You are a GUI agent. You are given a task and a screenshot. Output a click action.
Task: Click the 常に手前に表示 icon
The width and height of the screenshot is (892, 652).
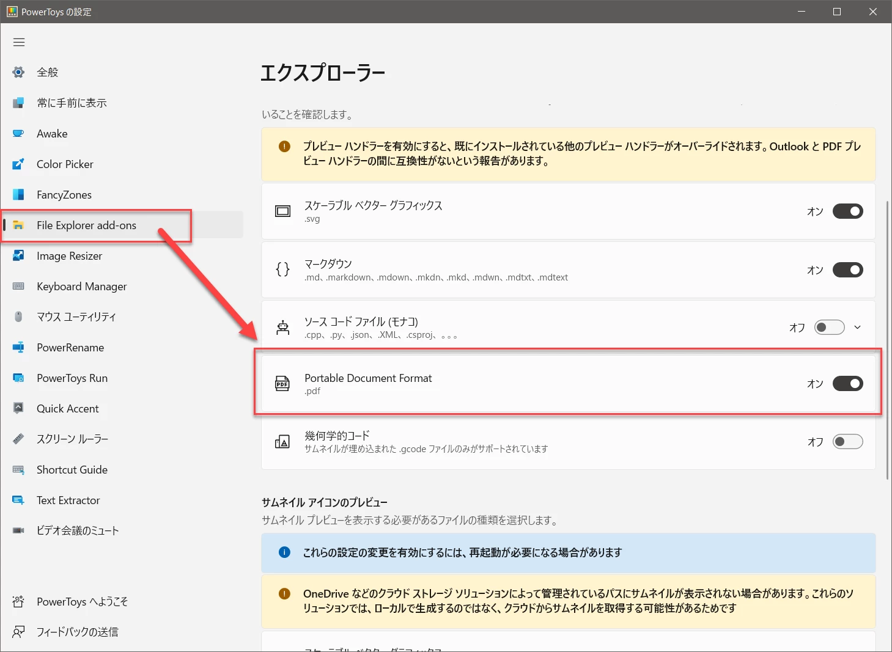18,103
